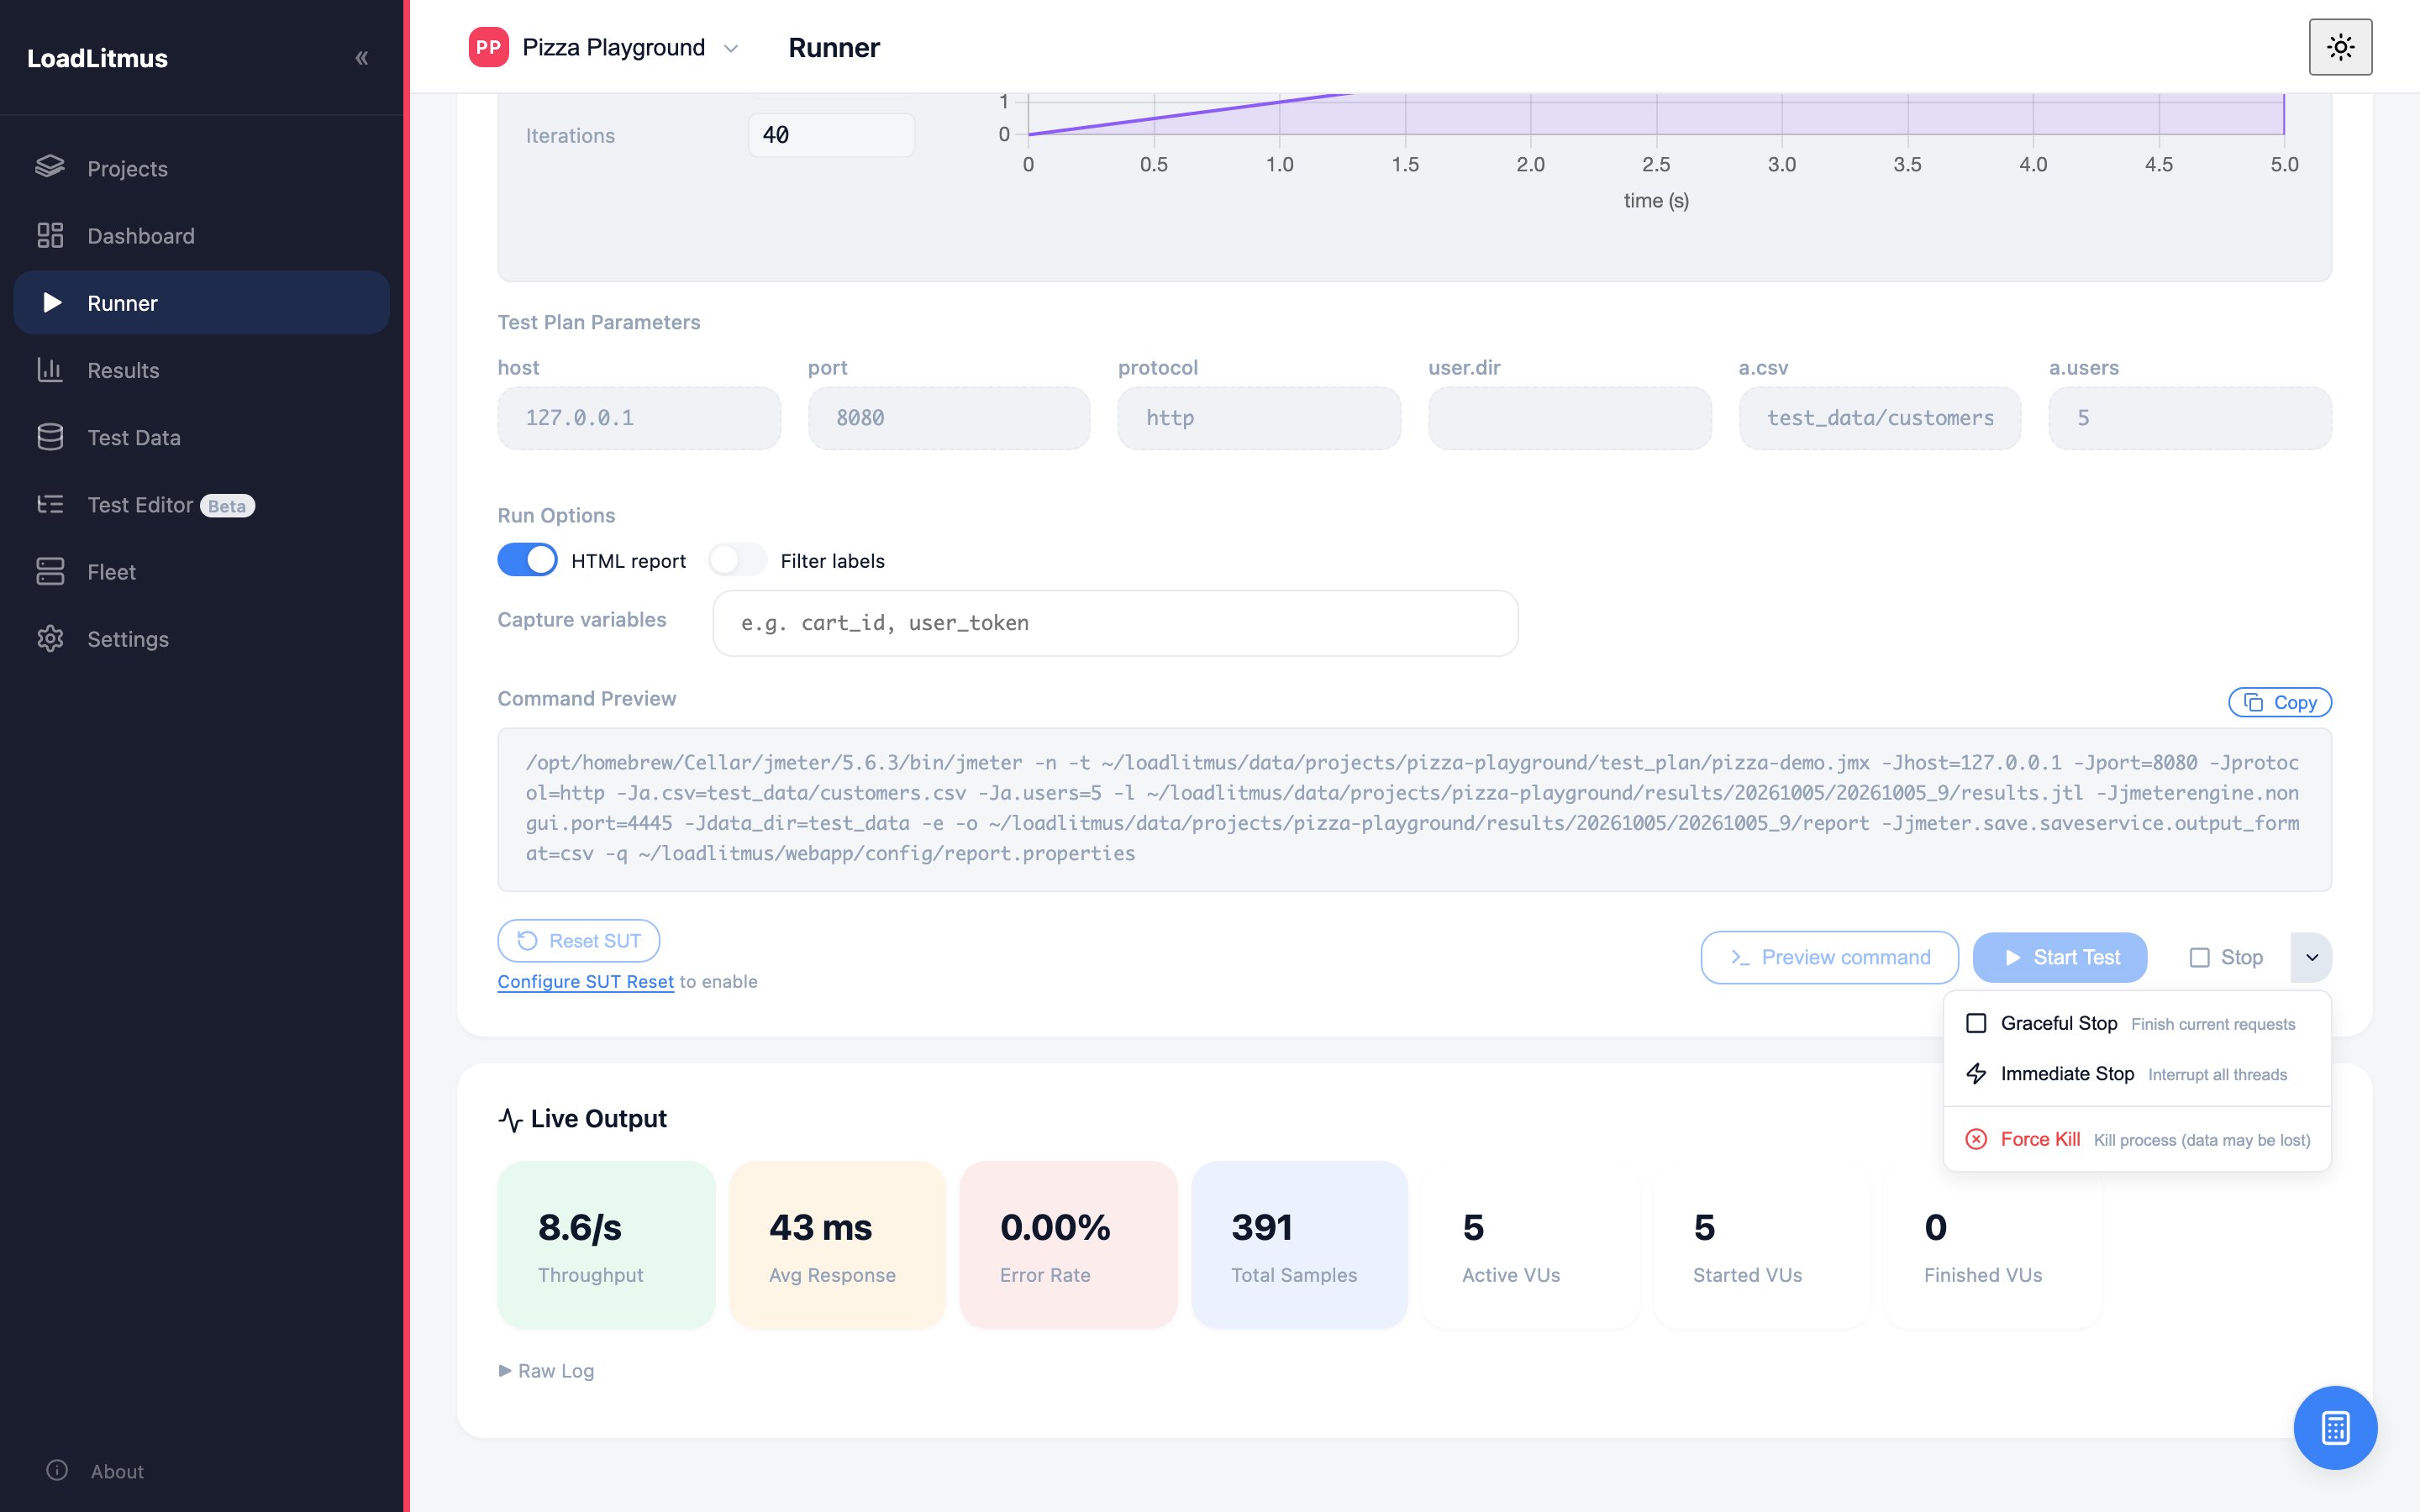Screen dimensions: 2420x1512
Task: Open the floating calculator button
Action: pyautogui.click(x=2335, y=1427)
